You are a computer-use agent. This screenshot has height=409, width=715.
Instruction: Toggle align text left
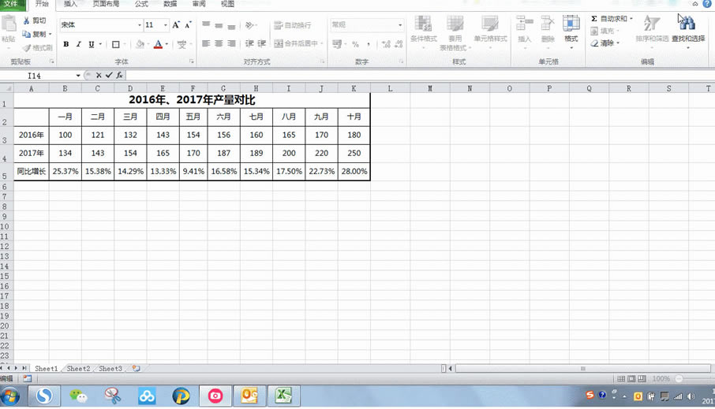(206, 43)
